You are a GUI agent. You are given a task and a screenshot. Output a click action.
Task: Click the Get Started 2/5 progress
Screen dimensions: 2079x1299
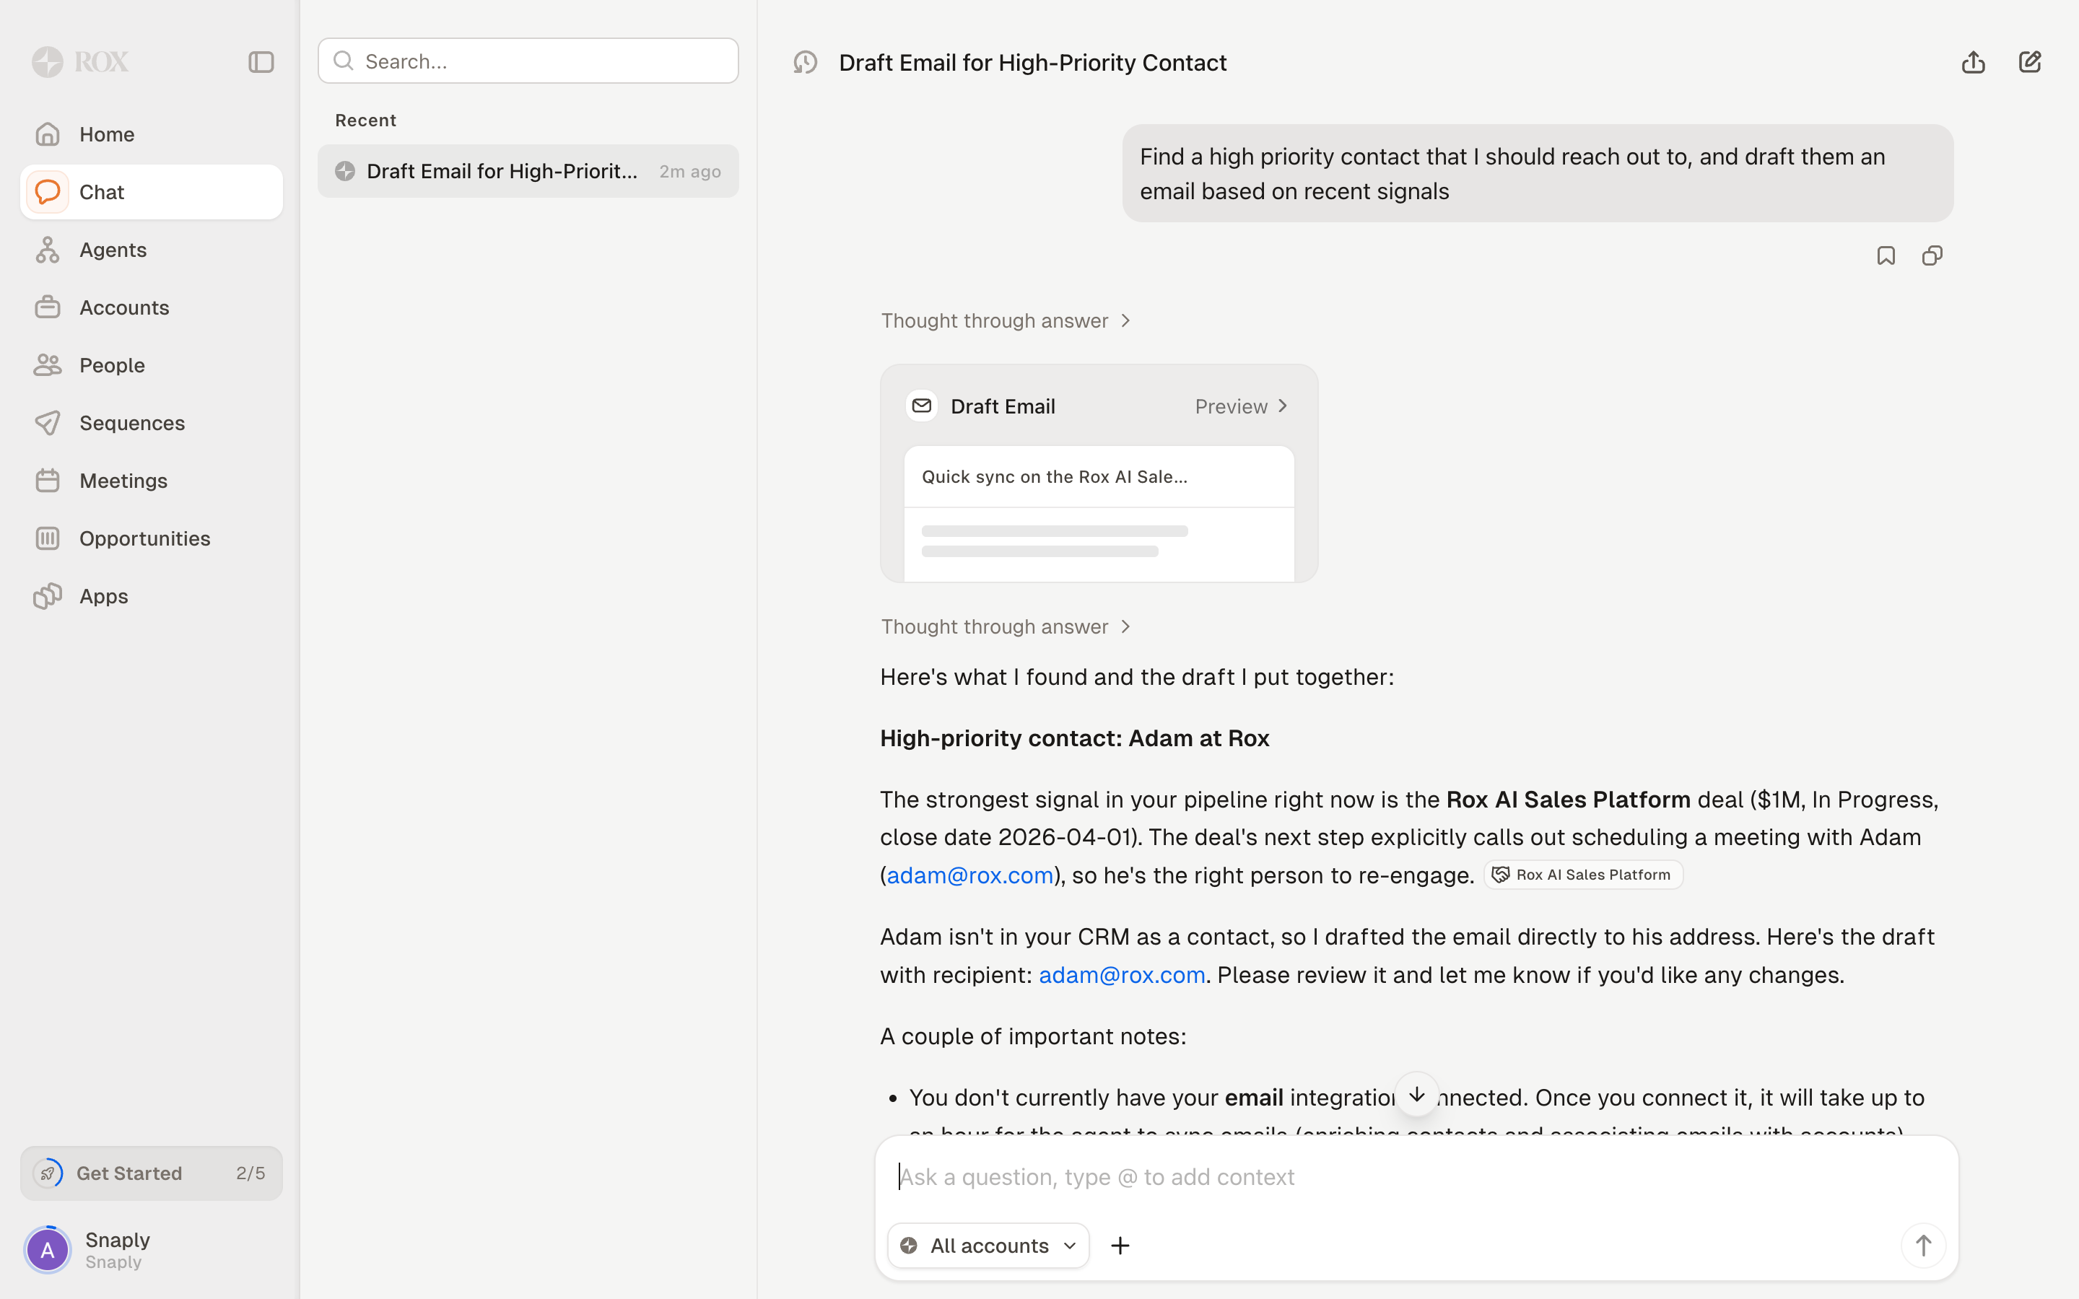pyautogui.click(x=151, y=1173)
